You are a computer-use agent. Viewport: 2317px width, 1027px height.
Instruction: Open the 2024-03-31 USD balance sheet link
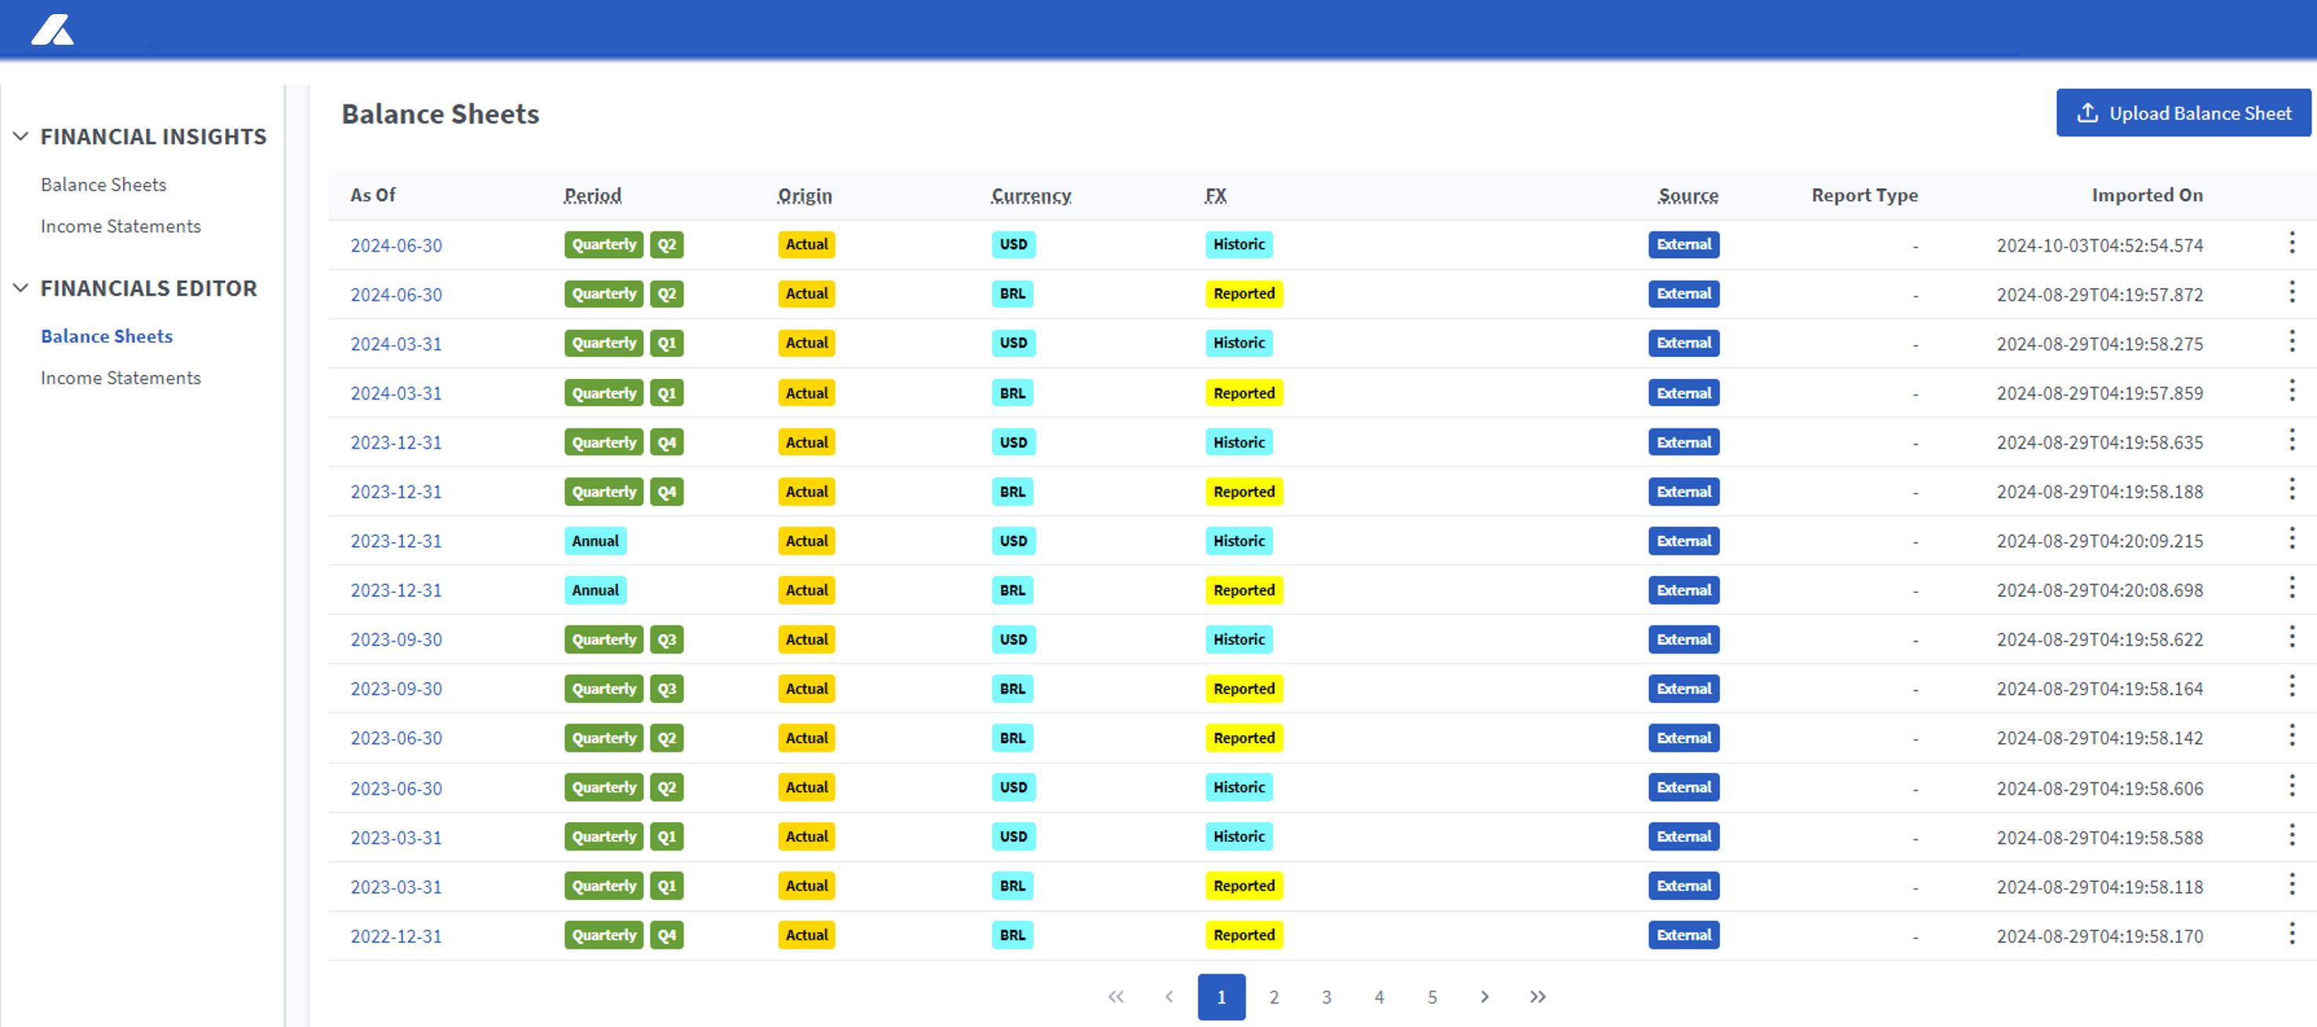(x=396, y=344)
